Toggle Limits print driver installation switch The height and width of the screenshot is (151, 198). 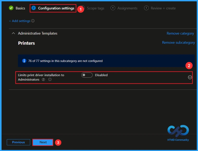point(87,75)
